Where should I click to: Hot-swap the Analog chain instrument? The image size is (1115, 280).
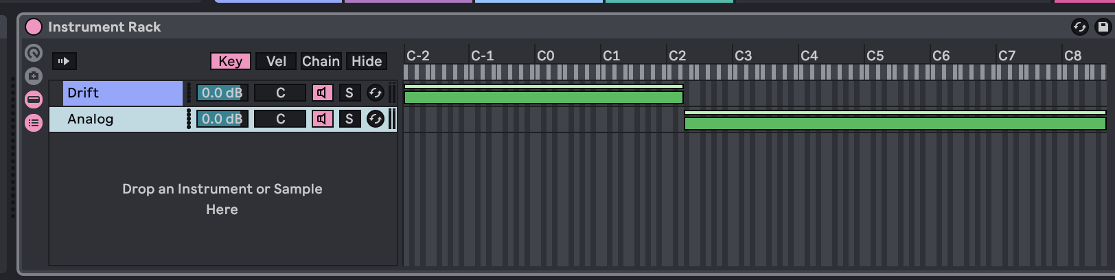376,119
